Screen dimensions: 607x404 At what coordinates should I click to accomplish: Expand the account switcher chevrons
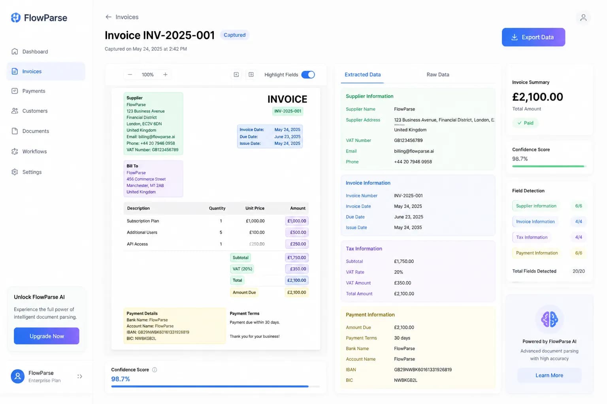(x=79, y=376)
